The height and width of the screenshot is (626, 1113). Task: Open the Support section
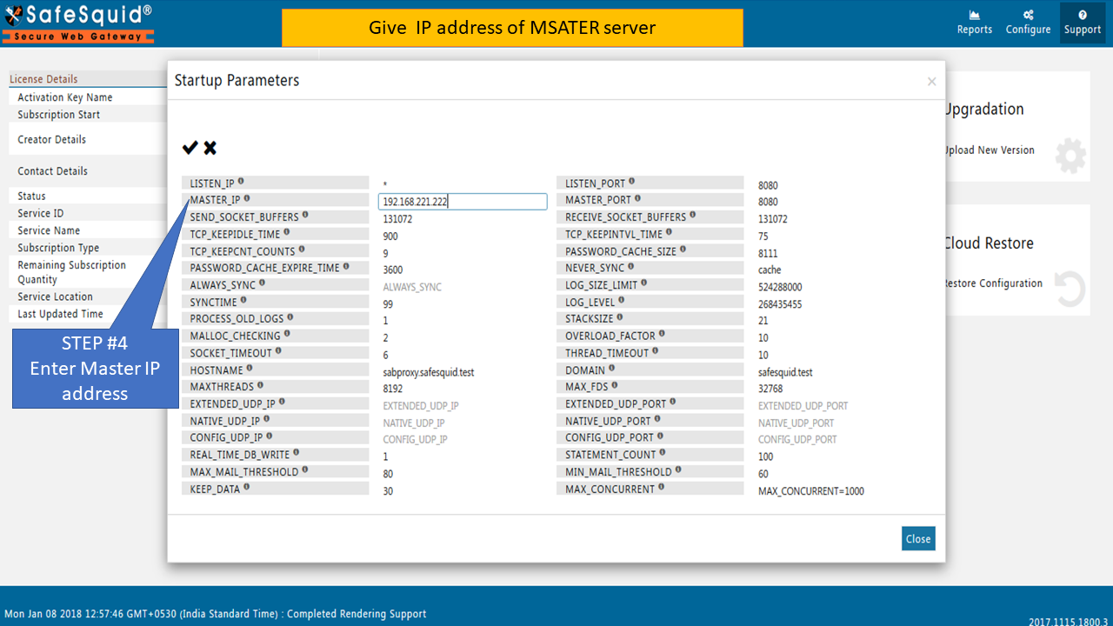tap(1082, 23)
